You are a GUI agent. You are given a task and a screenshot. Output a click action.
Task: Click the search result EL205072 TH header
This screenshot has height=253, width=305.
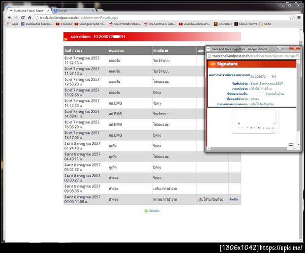click(152, 37)
